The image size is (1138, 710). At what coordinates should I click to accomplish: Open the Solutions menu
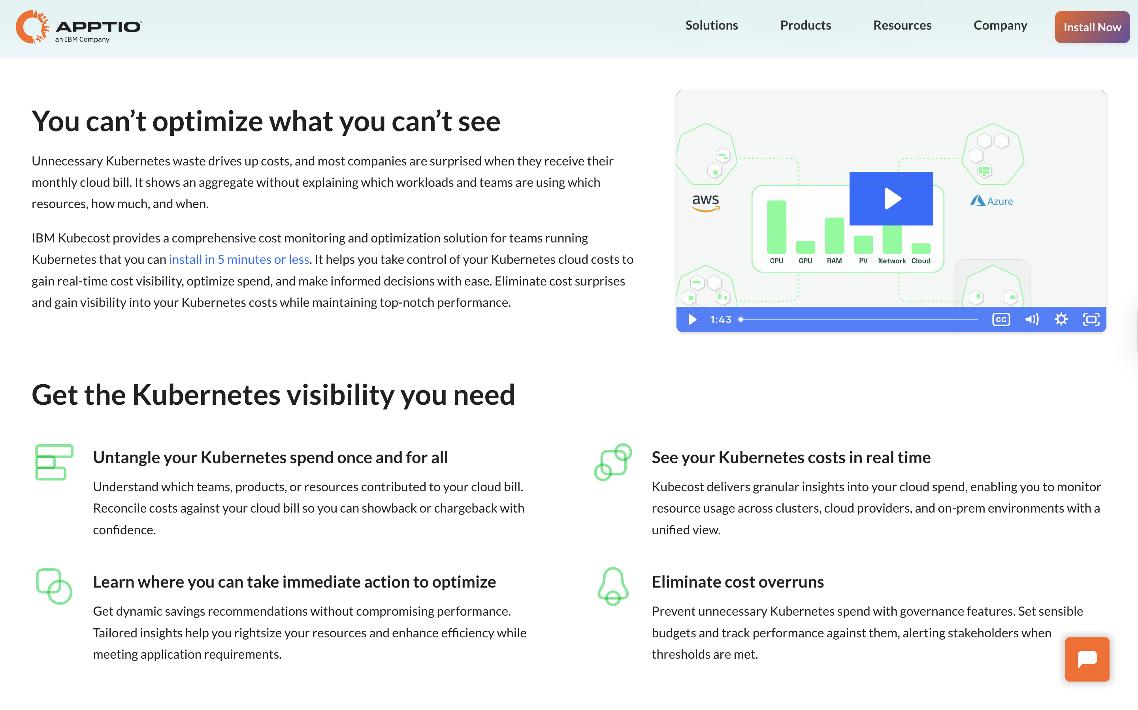click(x=711, y=25)
